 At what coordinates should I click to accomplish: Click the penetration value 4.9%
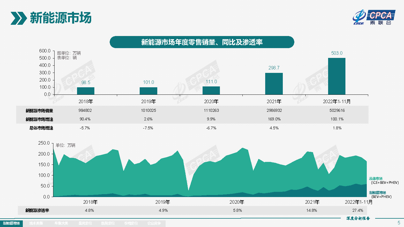(163, 210)
